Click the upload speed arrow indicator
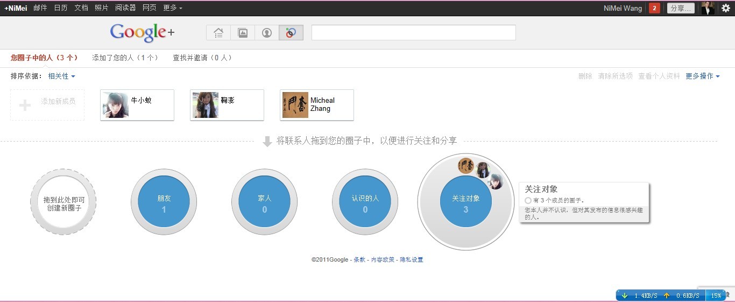 [x=667, y=296]
